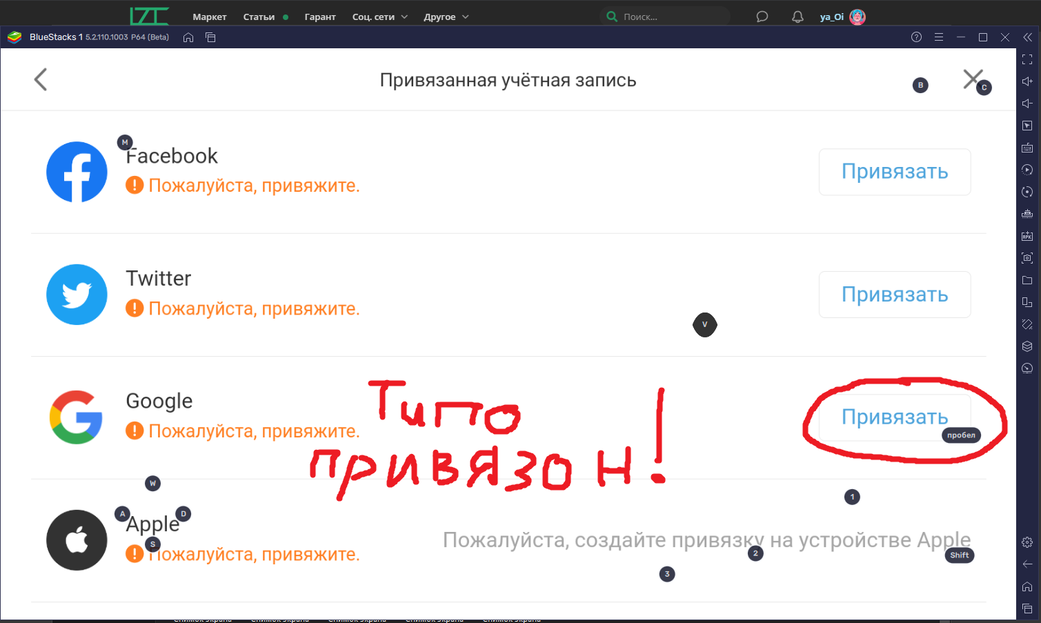Expand the Другое dropdown menu
Viewport: 1041px width, 623px height.
click(446, 17)
